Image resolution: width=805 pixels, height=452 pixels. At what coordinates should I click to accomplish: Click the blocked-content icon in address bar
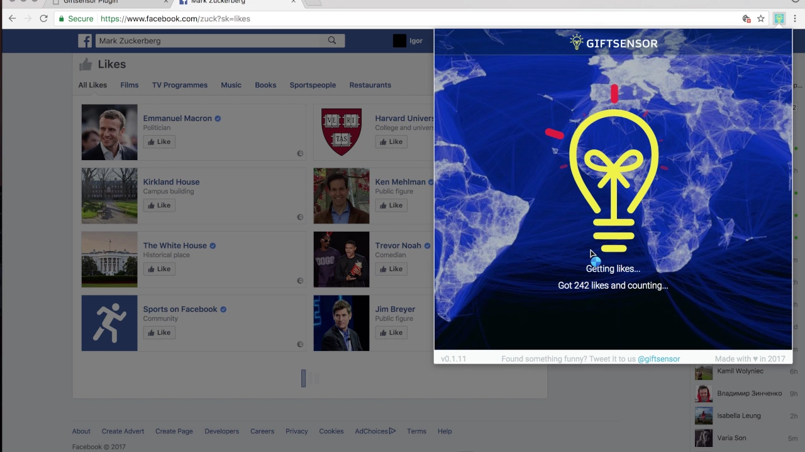pyautogui.click(x=747, y=19)
